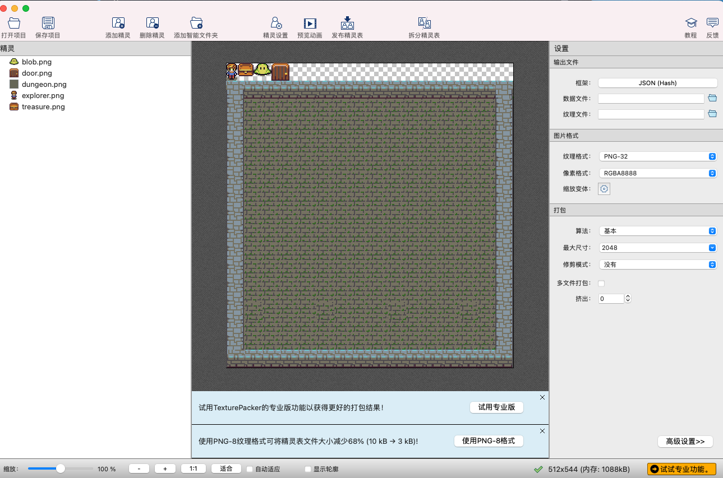Click 拆分精灵表 split sprite sheet icon

[x=424, y=23]
